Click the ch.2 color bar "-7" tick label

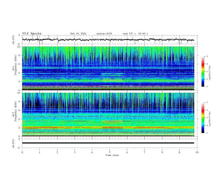coord(207,133)
